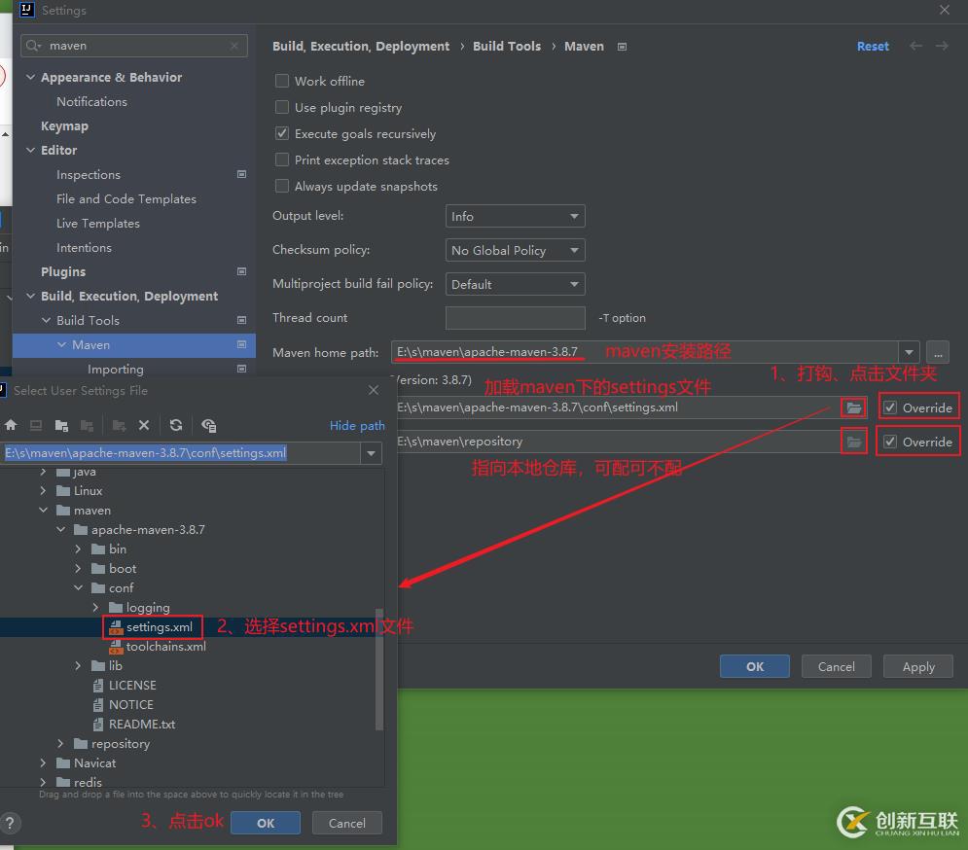Open Maven home path dropdown arrow
This screenshot has width=968, height=850.
click(909, 352)
